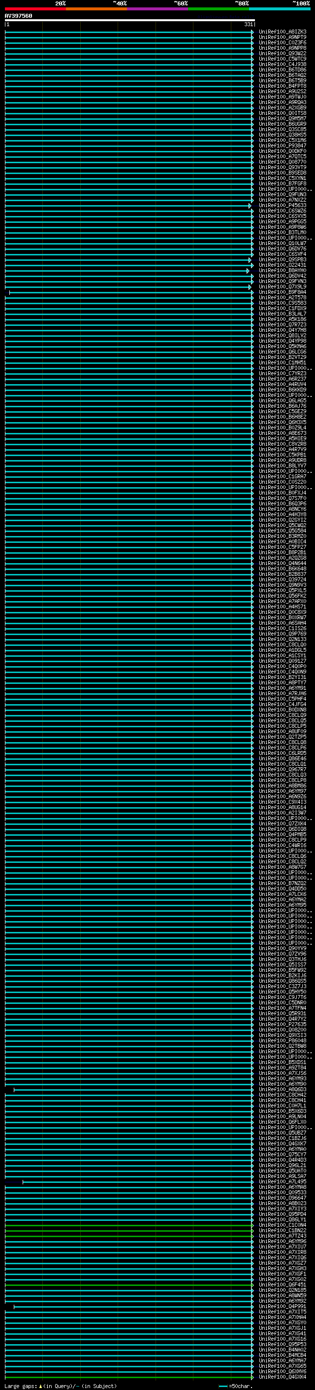This screenshot has height=1390, width=315.
Task: Select the label UniRef100_B4MCB4
Action: (283, 1355)
